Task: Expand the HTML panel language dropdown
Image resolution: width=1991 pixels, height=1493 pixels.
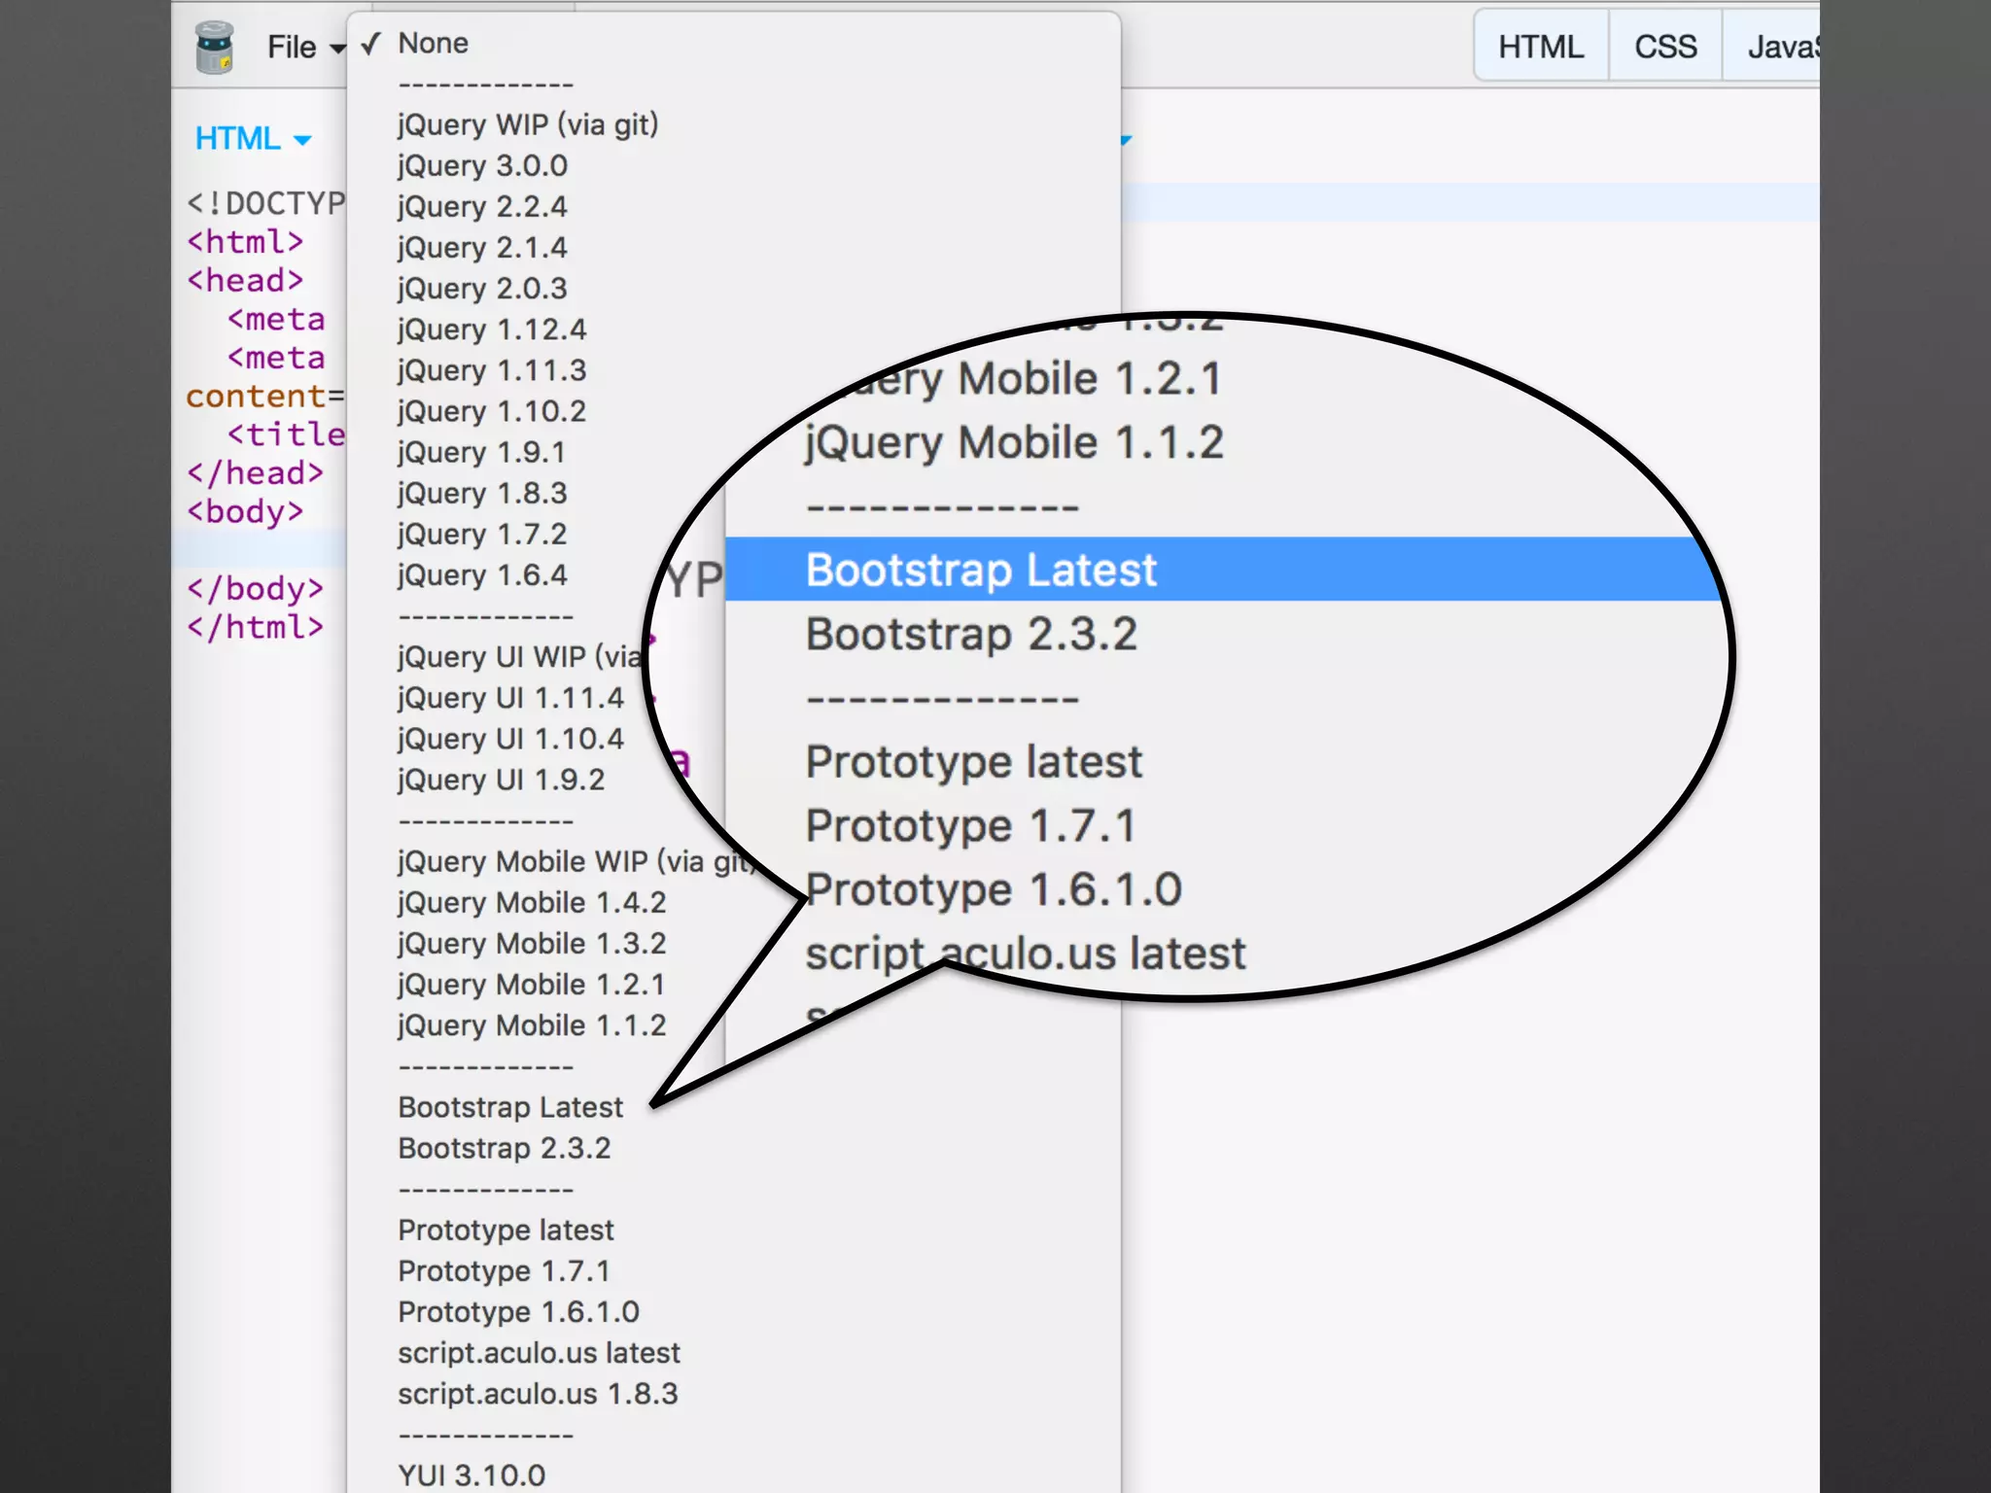Action: pos(253,139)
